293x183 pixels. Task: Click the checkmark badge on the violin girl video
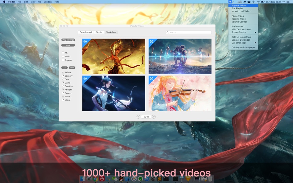pyautogui.click(x=151, y=79)
